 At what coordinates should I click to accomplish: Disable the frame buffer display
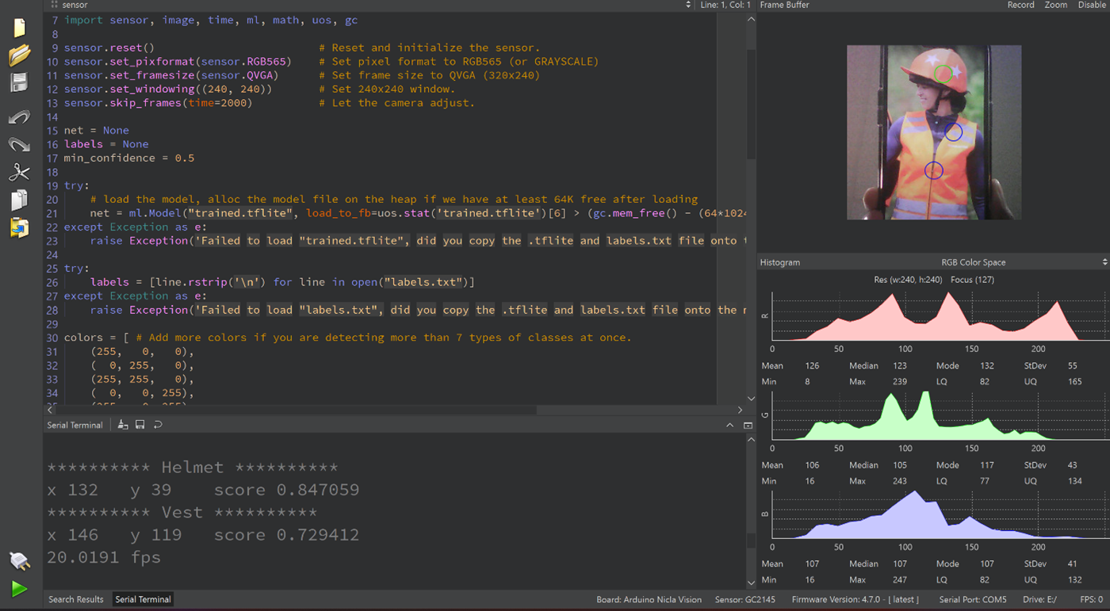[x=1091, y=5]
